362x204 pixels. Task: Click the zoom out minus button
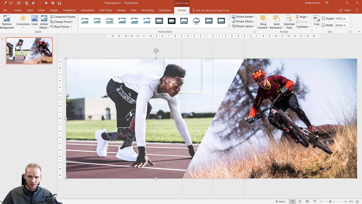click(x=320, y=201)
